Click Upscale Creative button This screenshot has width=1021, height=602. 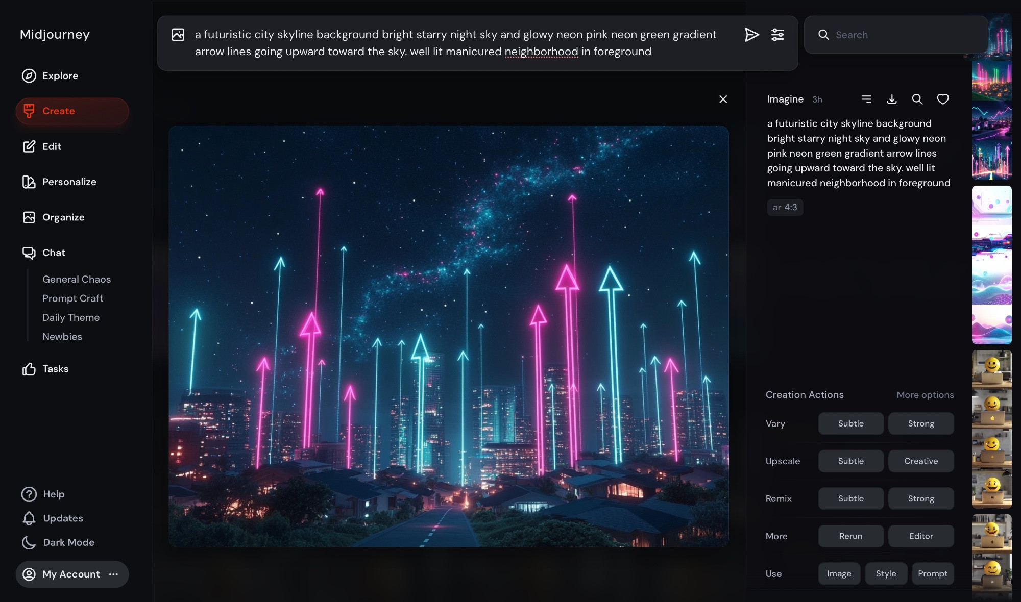tap(921, 461)
